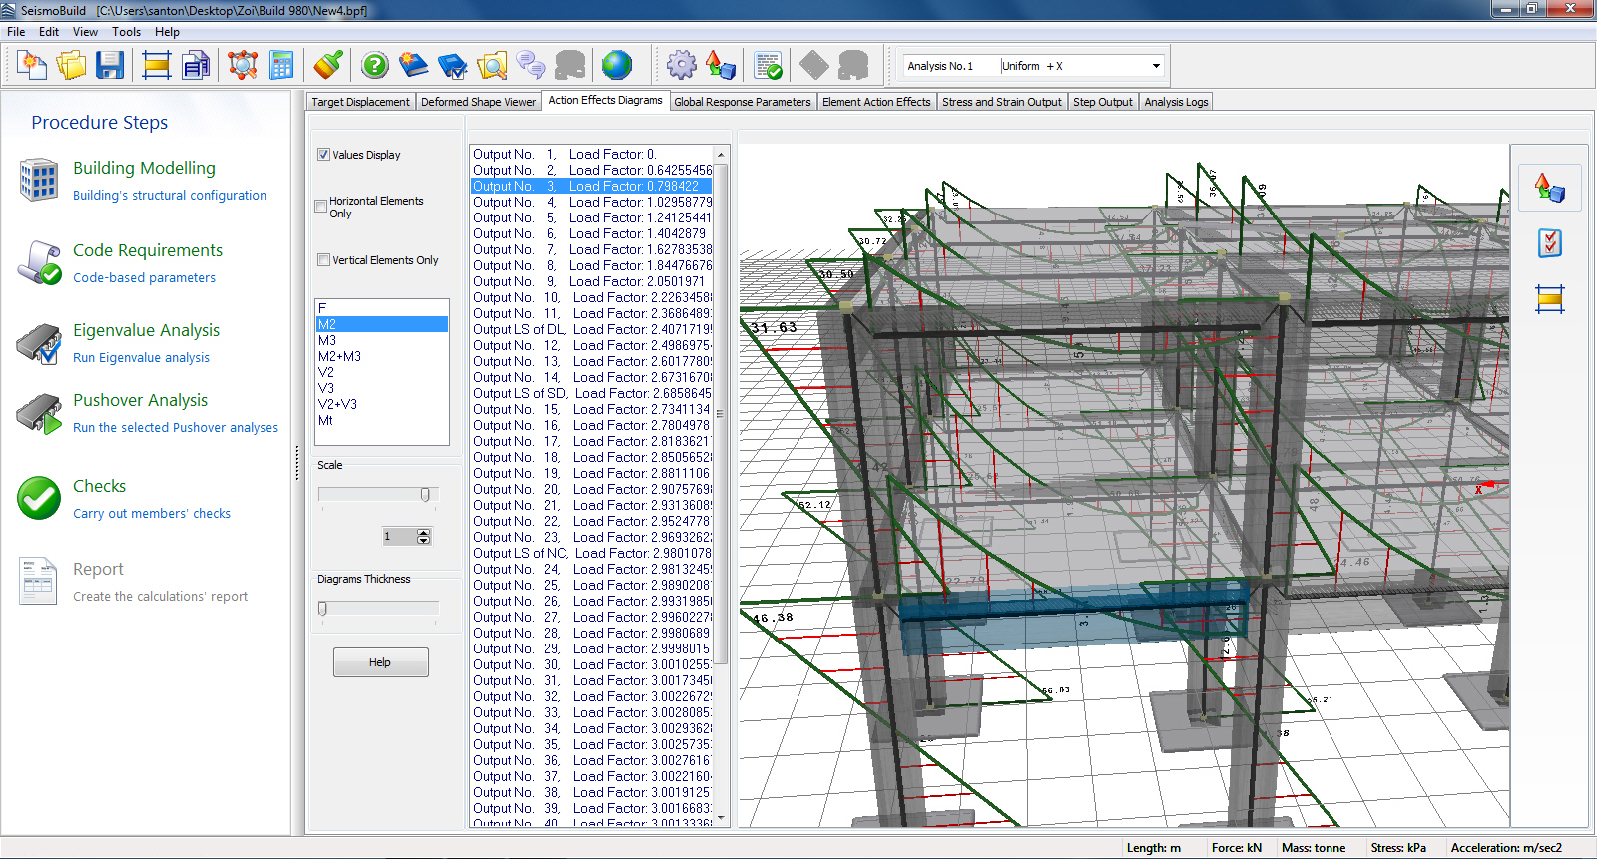Click the calculator toolbar icon
This screenshot has height=859, width=1597.
pyautogui.click(x=282, y=66)
